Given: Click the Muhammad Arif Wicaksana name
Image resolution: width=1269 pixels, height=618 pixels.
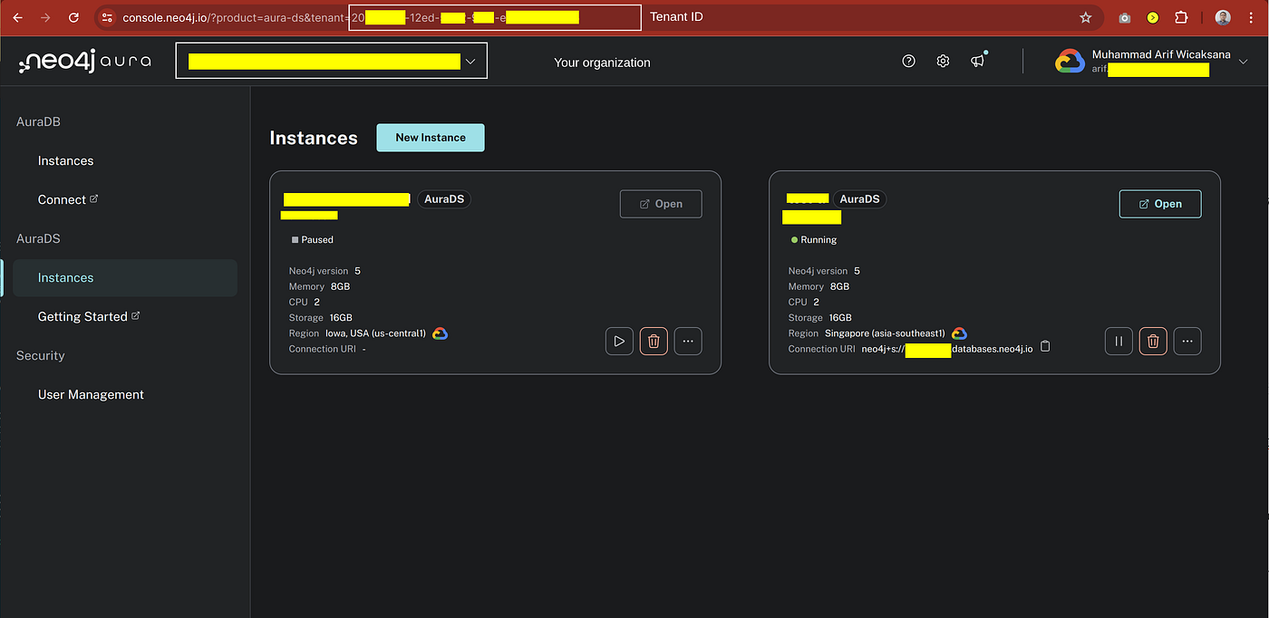Looking at the screenshot, I should [x=1161, y=54].
